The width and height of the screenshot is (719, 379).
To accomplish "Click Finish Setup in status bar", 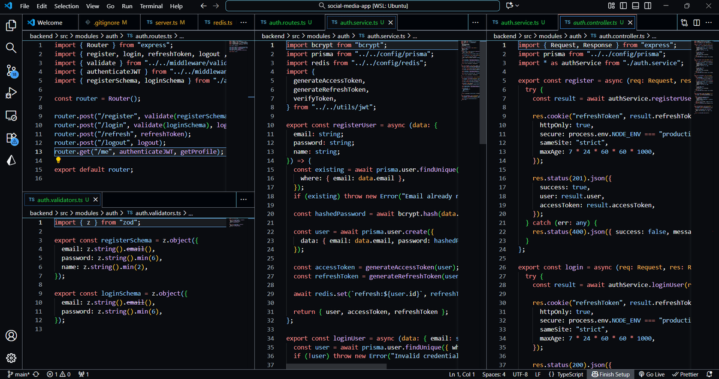I will 611,374.
